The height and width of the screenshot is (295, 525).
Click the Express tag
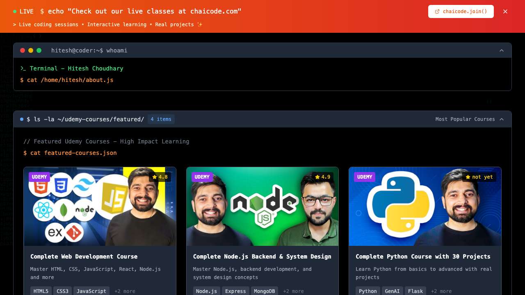point(235,291)
